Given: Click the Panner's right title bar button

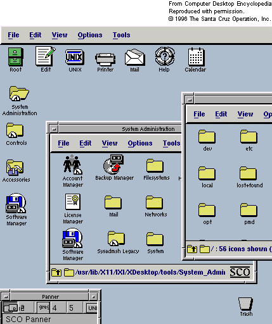Looking at the screenshot, I should [93, 297].
